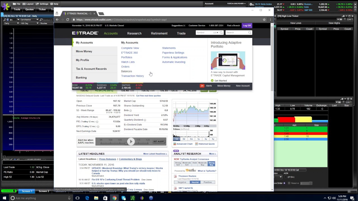
Task: Play the AAPL alert slider video button
Action: coord(131,142)
